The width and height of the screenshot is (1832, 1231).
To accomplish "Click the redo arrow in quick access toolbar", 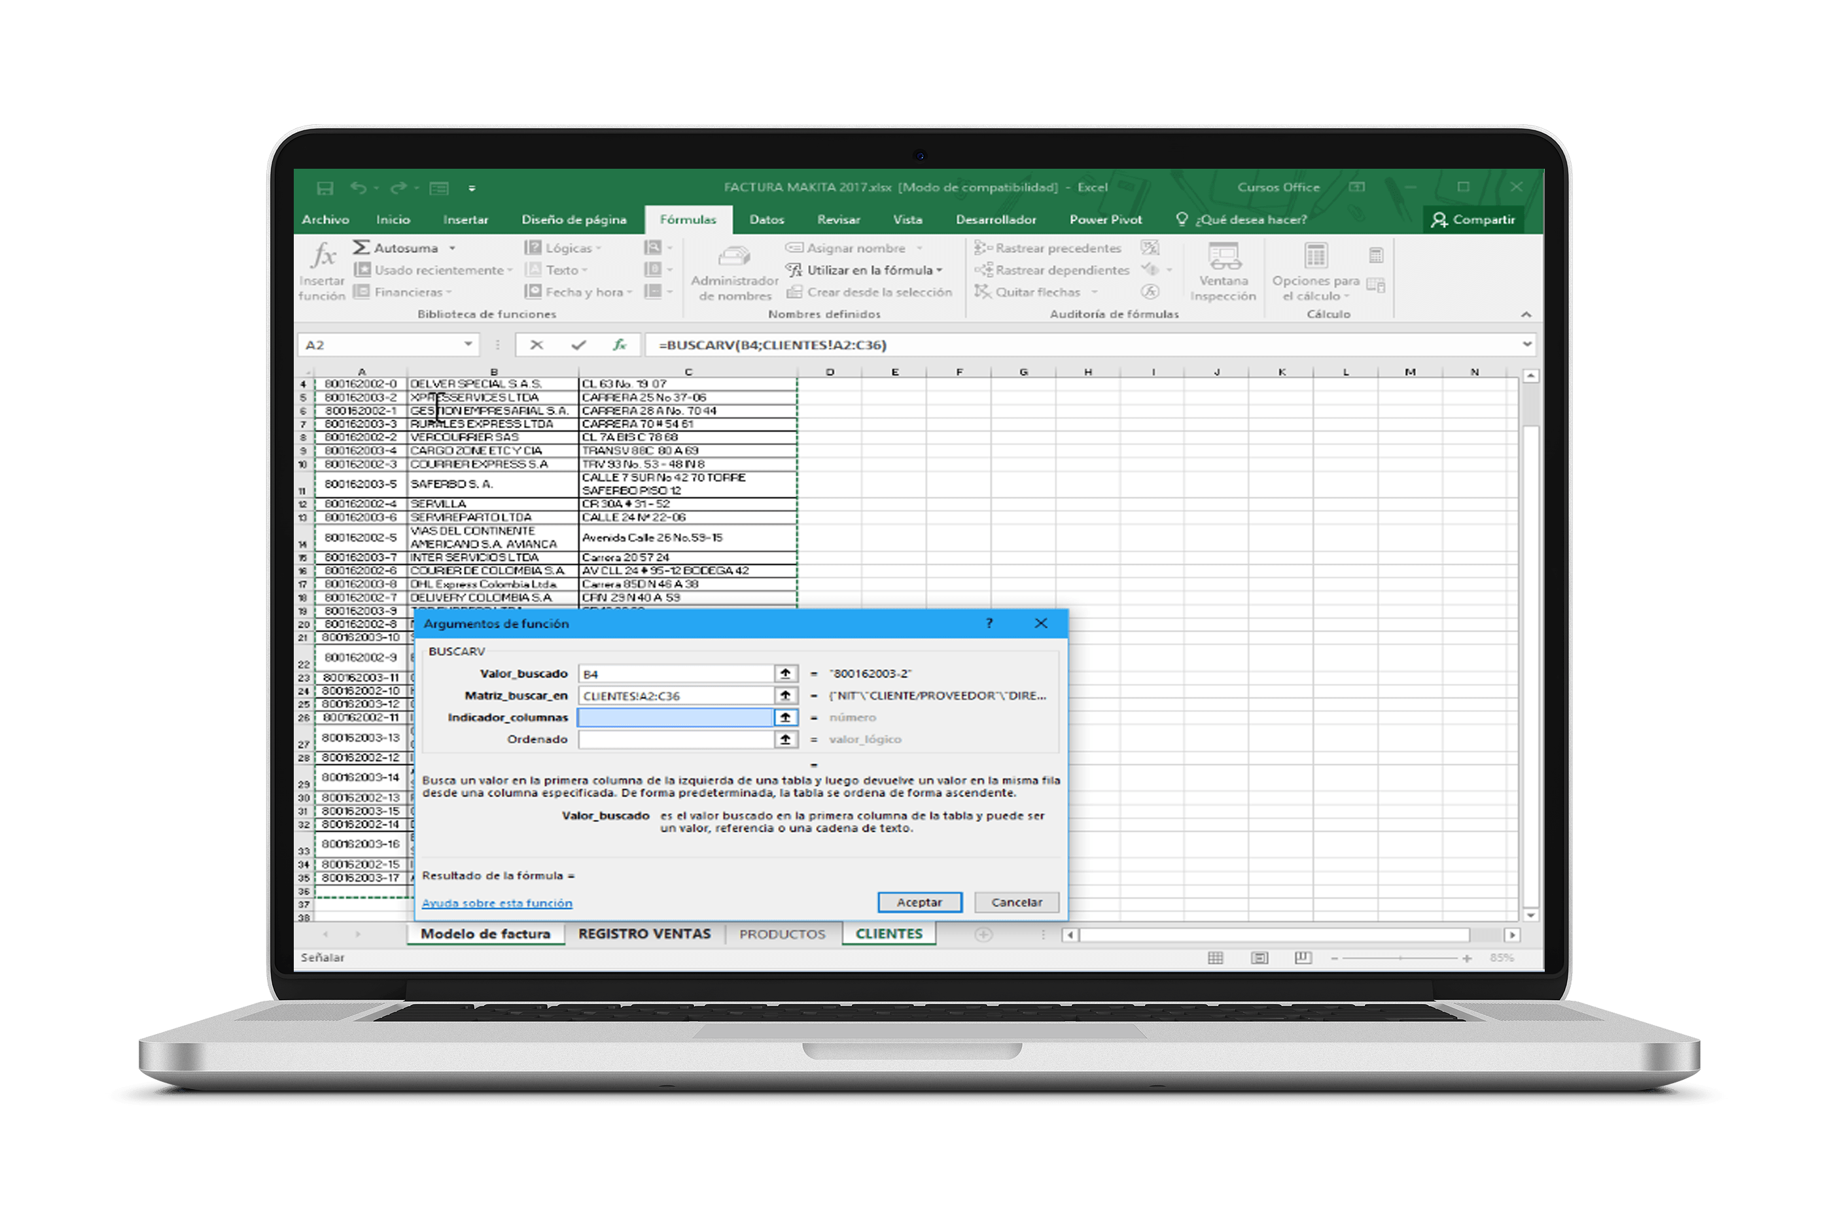I will pos(398,188).
